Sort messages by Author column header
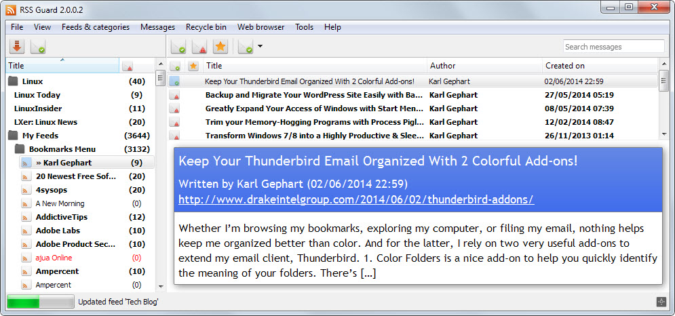Image resolution: width=675 pixels, height=316 pixels. [484, 66]
